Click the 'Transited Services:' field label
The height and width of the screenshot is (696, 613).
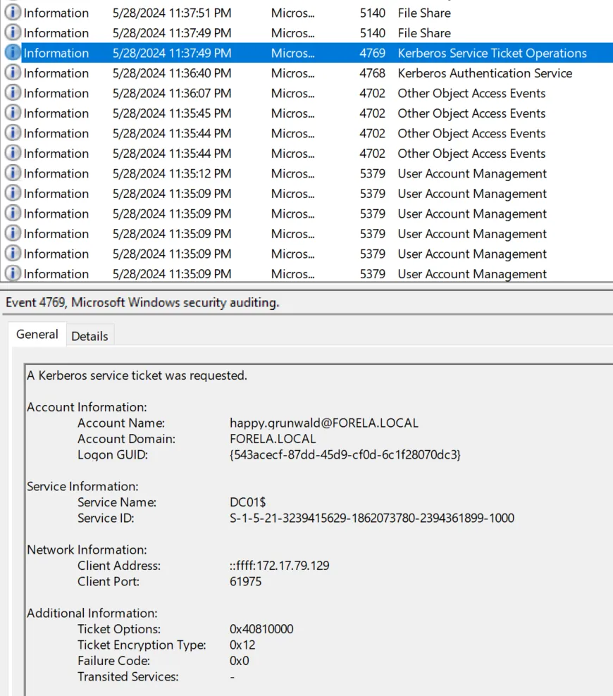click(x=128, y=676)
